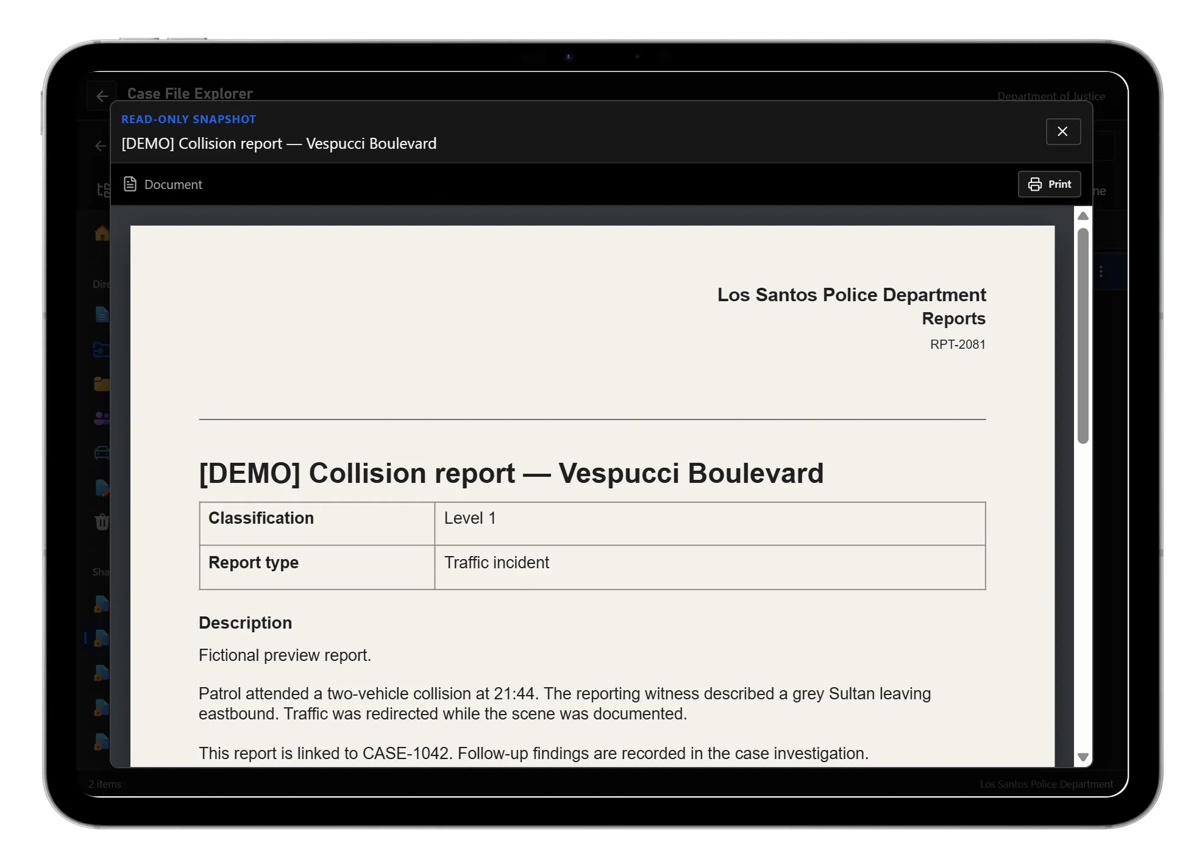Click the Description heading
Viewport: 1202px width, 867px height.
pos(245,623)
